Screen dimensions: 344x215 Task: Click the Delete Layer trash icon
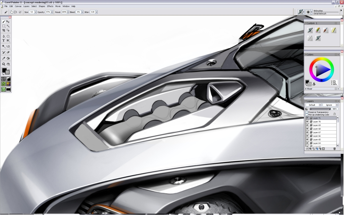[334, 148]
